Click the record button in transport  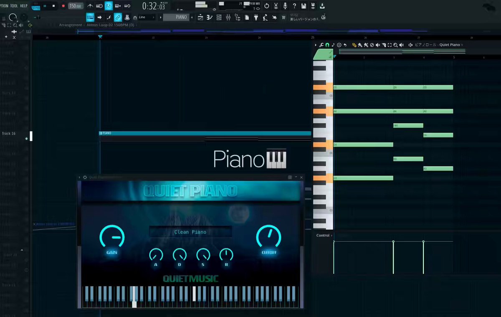(63, 6)
